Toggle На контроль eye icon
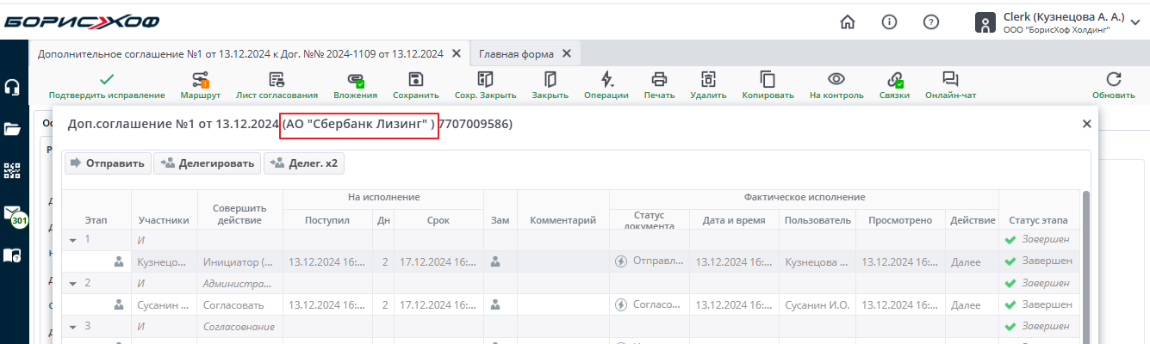1150x344 pixels. pyautogui.click(x=836, y=80)
